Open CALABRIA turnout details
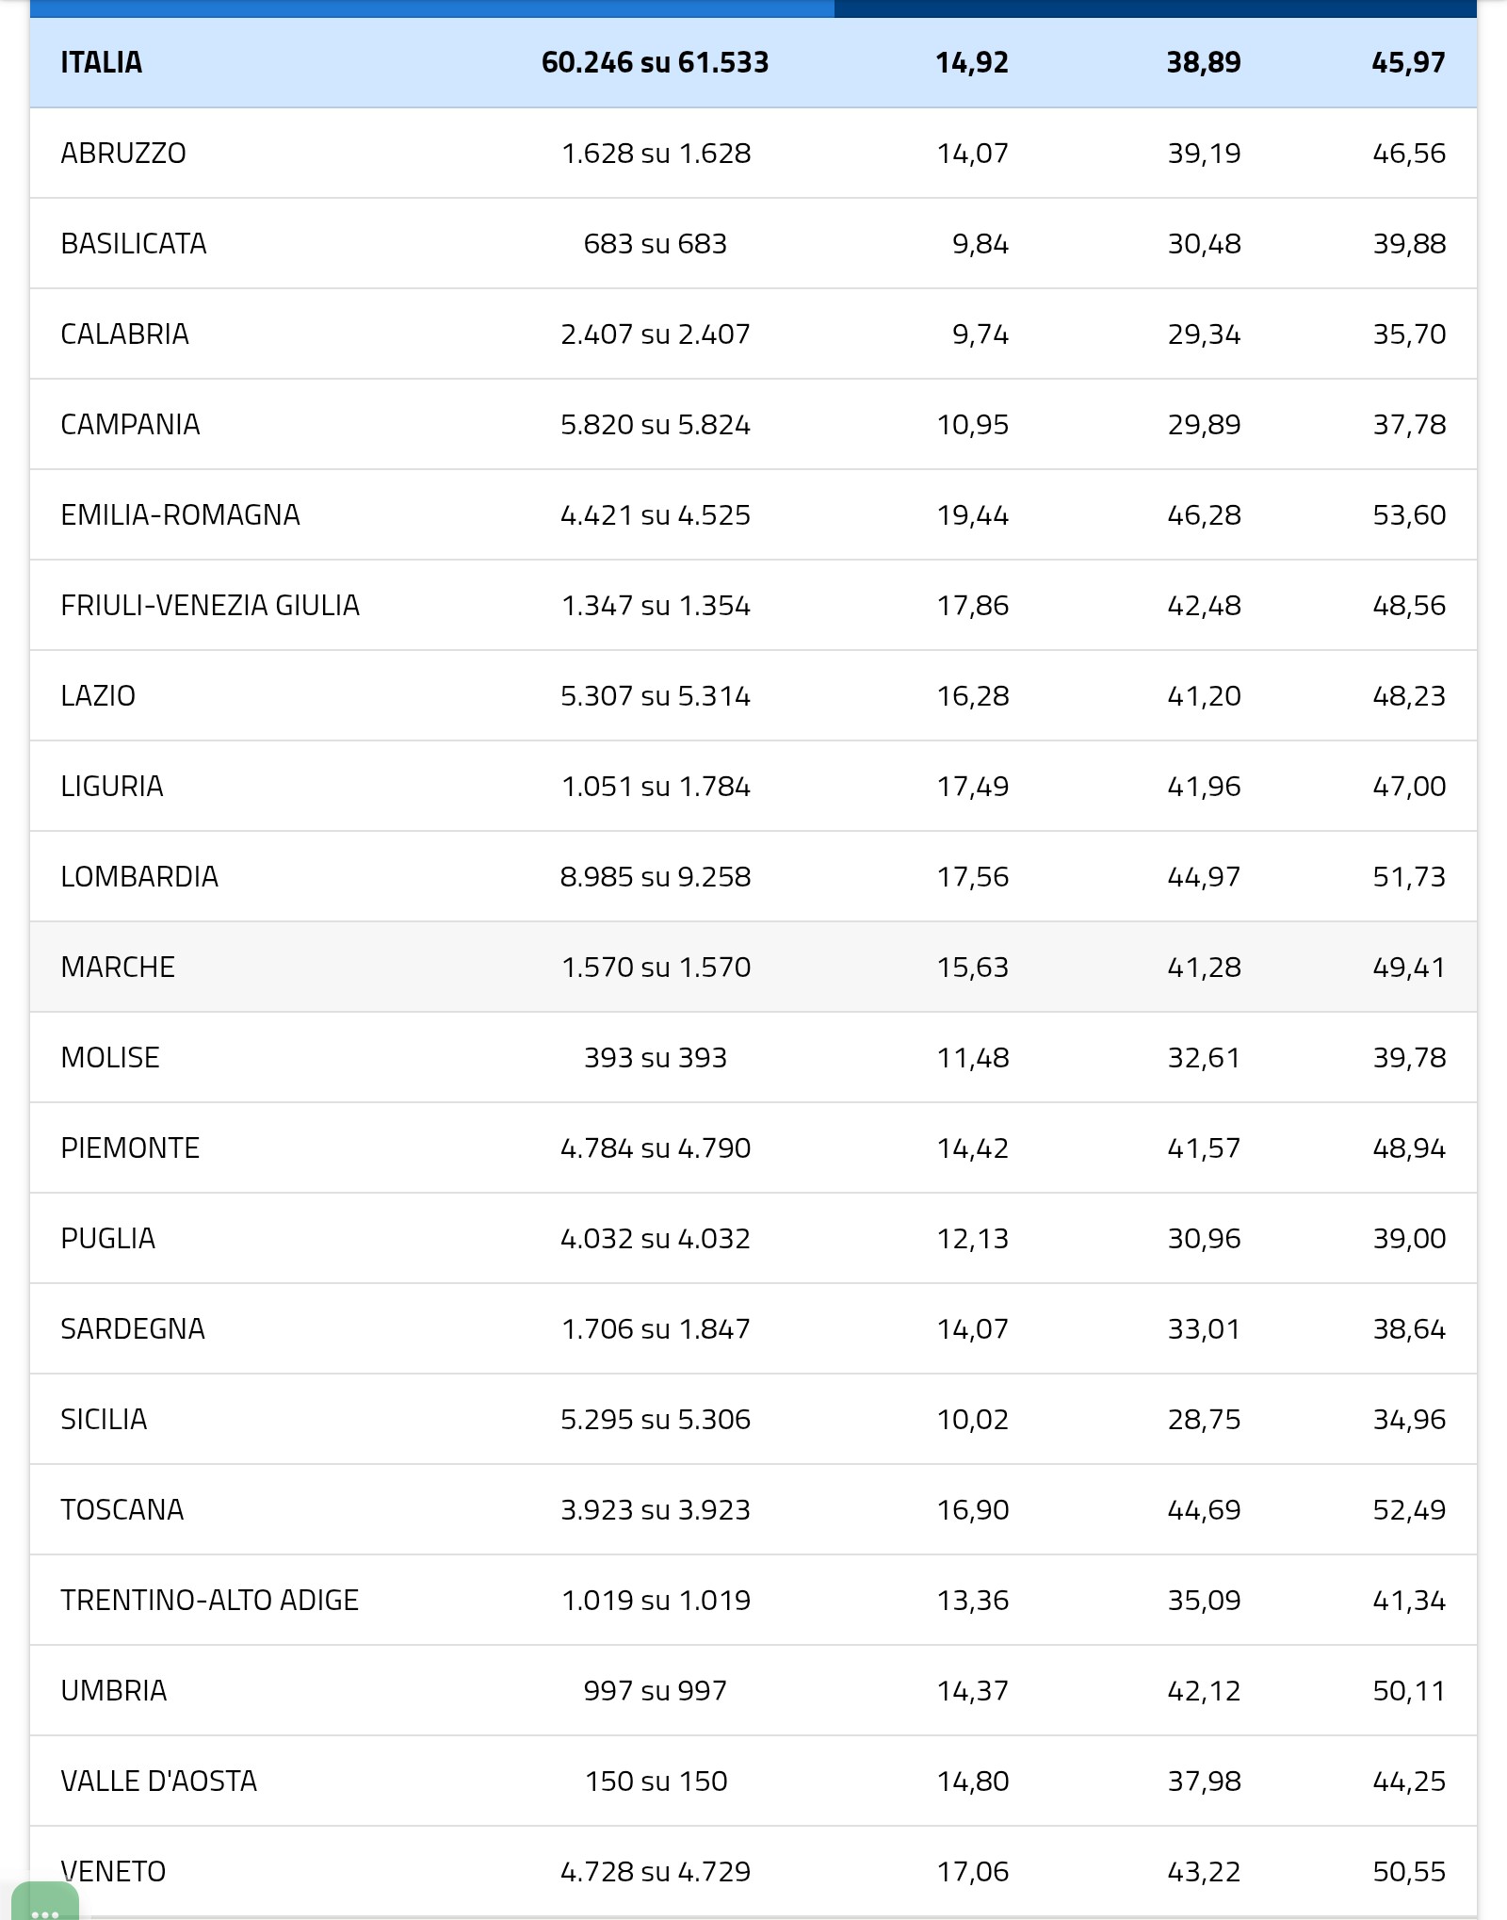The width and height of the screenshot is (1507, 1920). coord(125,334)
